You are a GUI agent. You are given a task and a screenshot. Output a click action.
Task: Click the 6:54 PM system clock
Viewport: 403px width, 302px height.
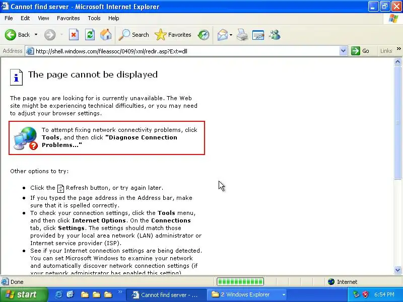tap(384, 294)
